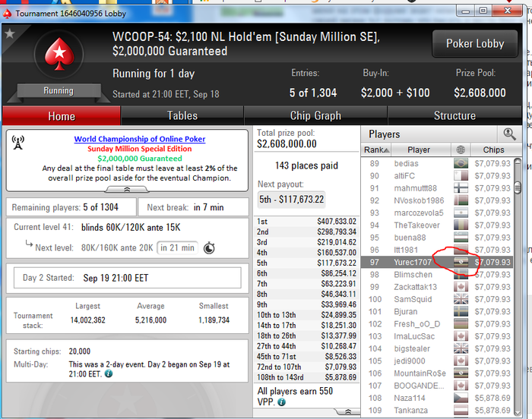Click the level timer clock icon
The width and height of the screenshot is (532, 419).
(209, 247)
